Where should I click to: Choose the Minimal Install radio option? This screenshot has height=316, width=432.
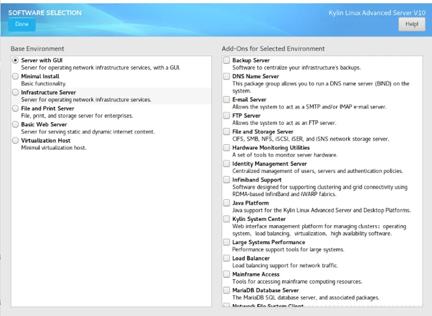point(15,76)
